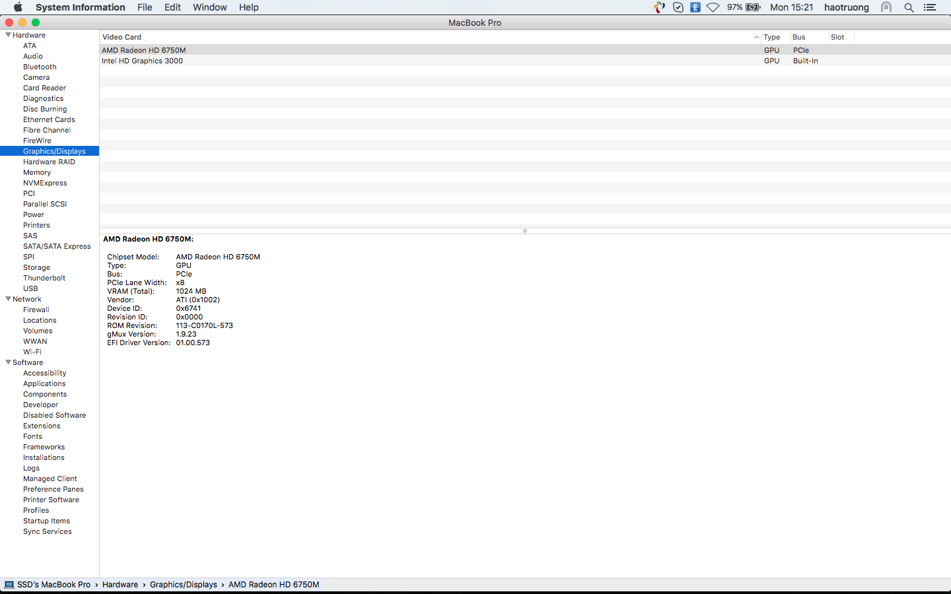Select Audio in the sidebar

[33, 56]
